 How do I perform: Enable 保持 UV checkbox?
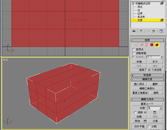[x=135, y=113]
